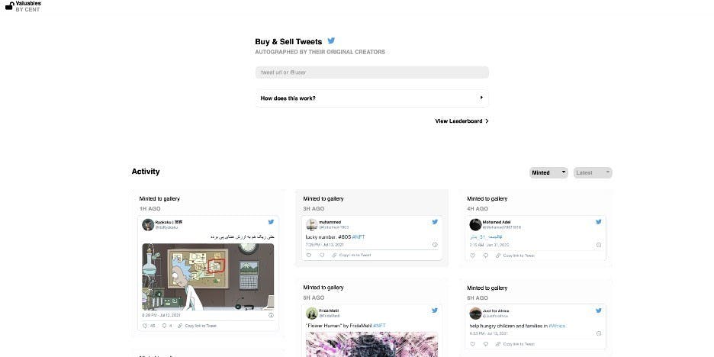Click the Twitter icon on the Frida Matil tweet

[x=435, y=310]
